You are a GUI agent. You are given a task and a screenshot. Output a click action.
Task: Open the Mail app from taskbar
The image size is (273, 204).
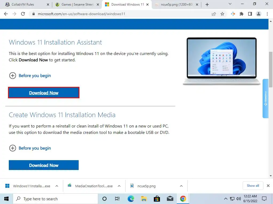tap(170, 199)
